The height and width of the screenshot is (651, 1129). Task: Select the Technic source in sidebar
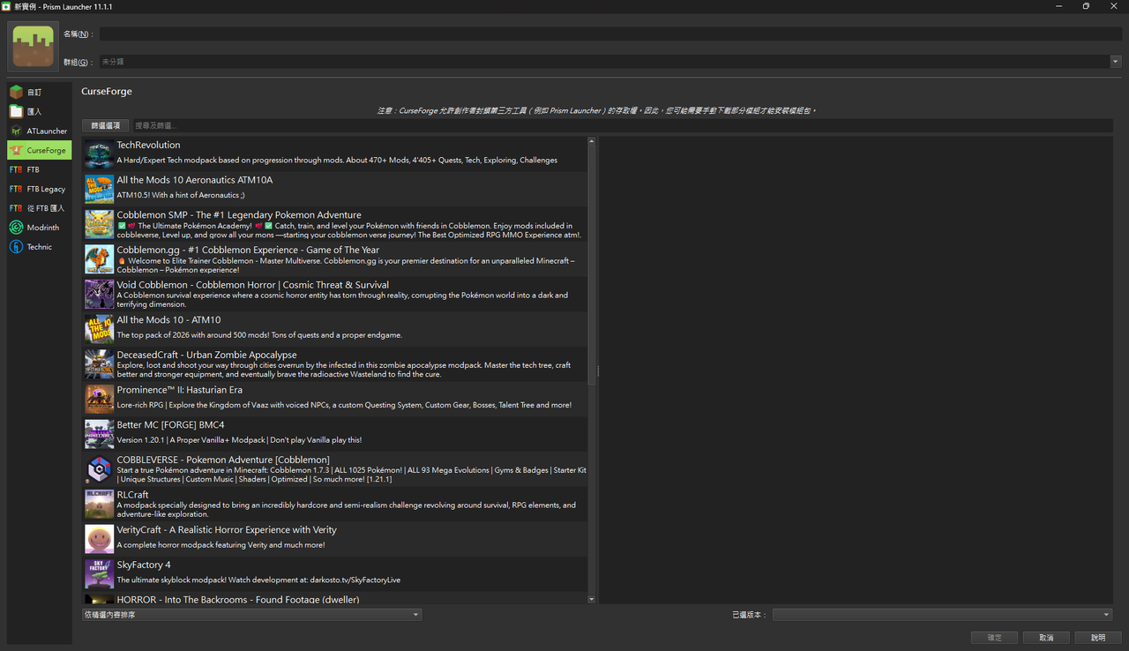(39, 247)
